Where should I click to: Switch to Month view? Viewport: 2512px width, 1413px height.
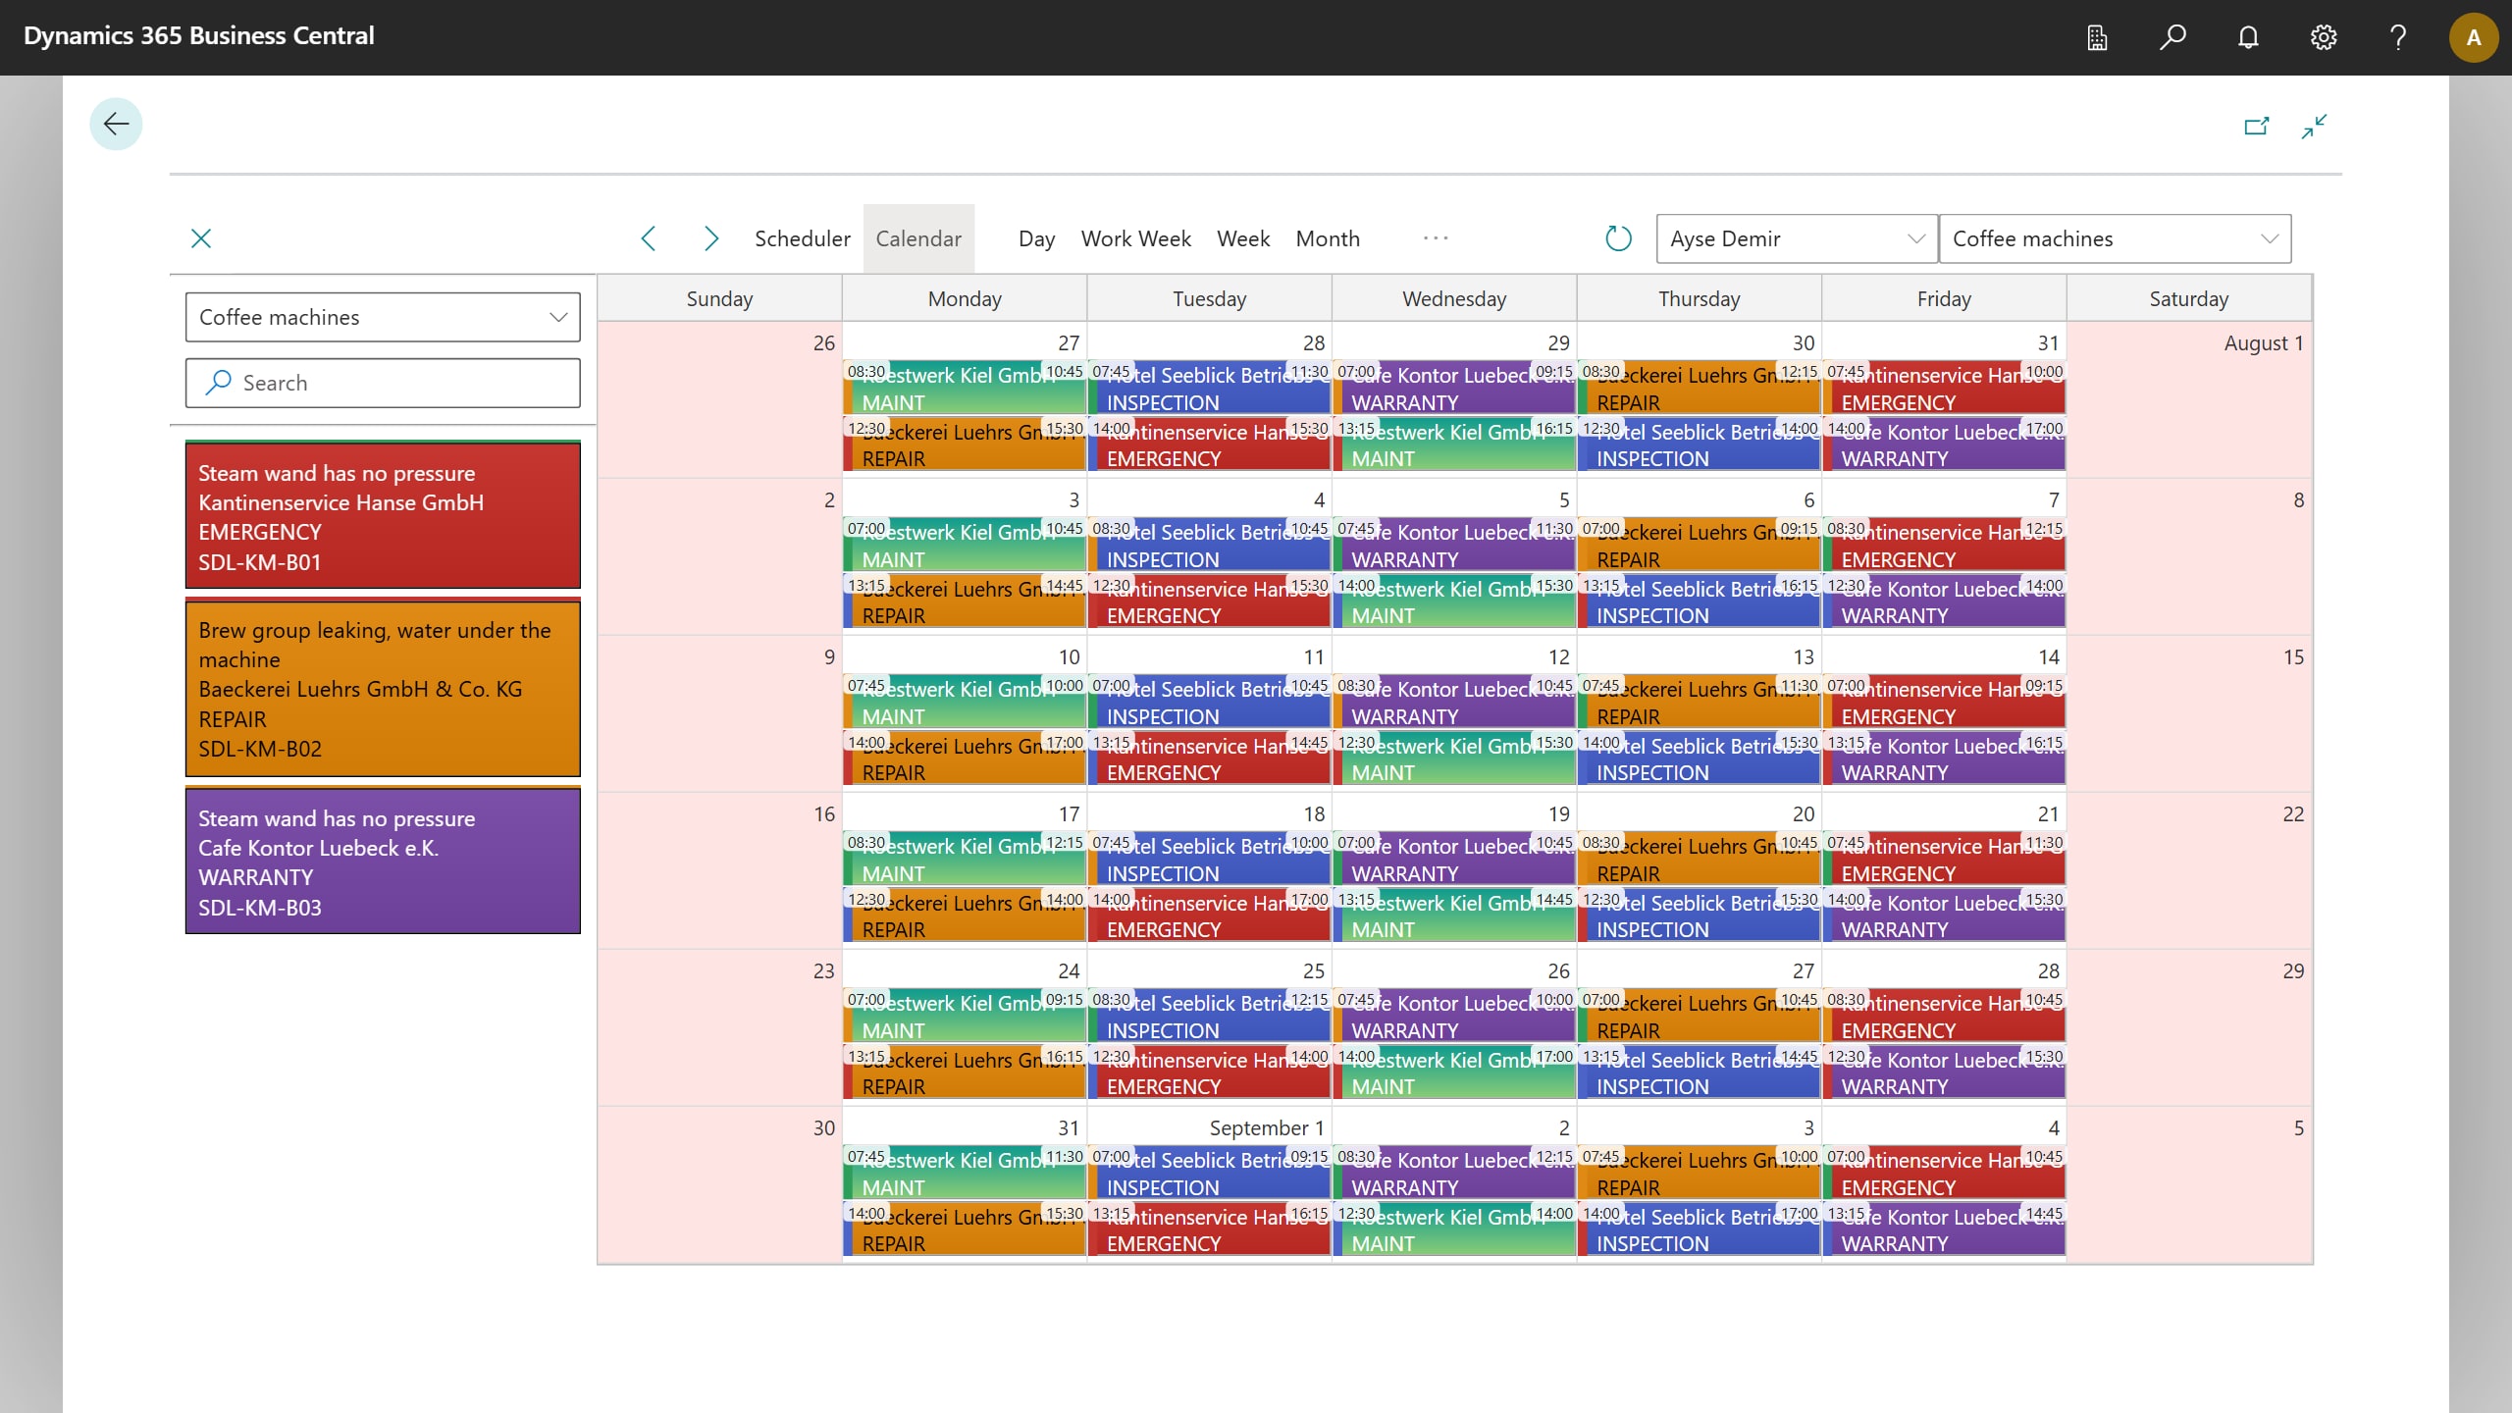1328,238
